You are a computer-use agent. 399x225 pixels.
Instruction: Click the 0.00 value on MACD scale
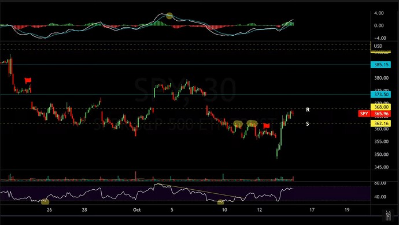tap(379, 25)
